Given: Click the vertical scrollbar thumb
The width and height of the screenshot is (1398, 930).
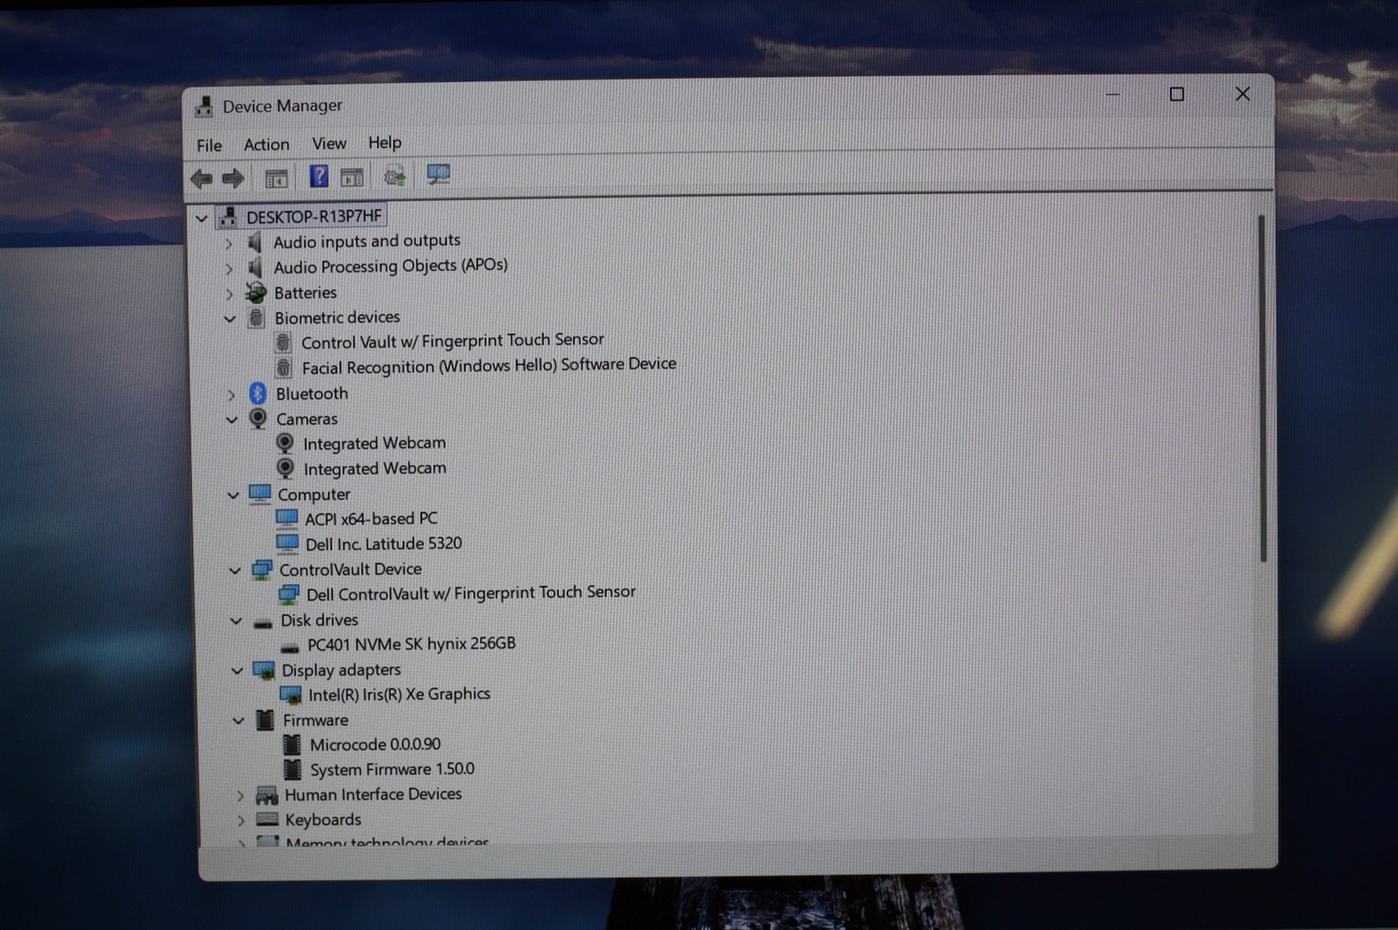Looking at the screenshot, I should click(1262, 387).
